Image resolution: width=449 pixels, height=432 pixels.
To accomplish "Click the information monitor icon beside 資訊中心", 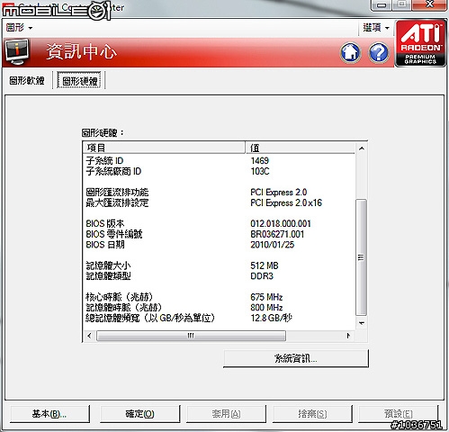I will (17, 52).
